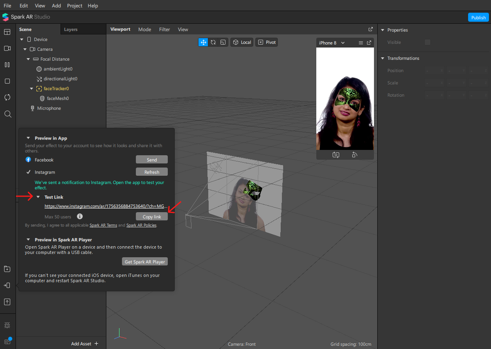Collapse the faceTracker0 tree node
Viewport: 491px width, 349px height.
(x=32, y=88)
